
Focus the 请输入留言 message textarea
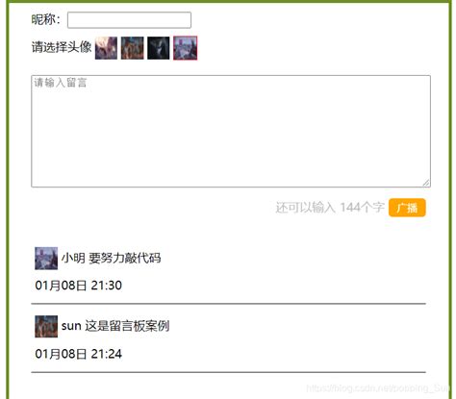tap(231, 131)
